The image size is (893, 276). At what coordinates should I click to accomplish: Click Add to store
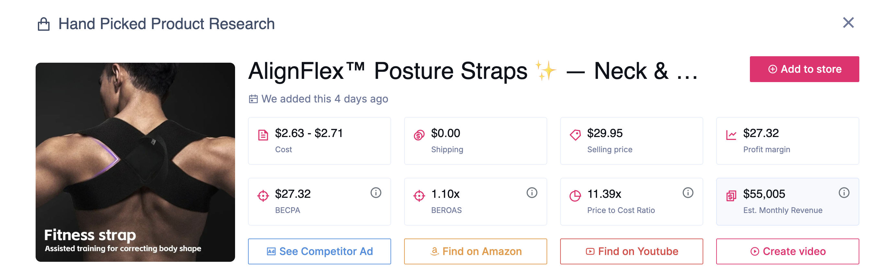coord(804,69)
